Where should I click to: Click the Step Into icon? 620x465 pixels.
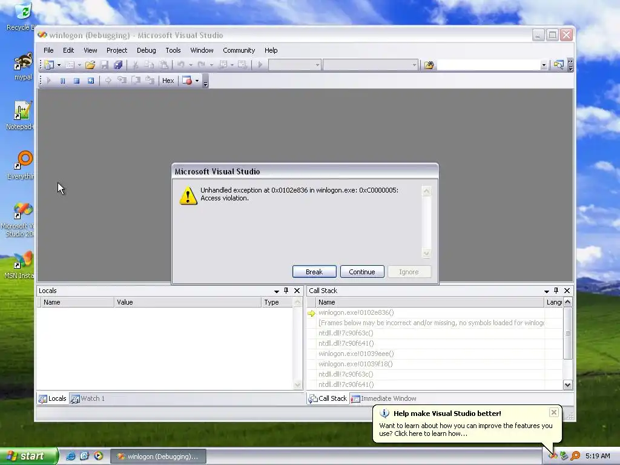click(x=122, y=81)
